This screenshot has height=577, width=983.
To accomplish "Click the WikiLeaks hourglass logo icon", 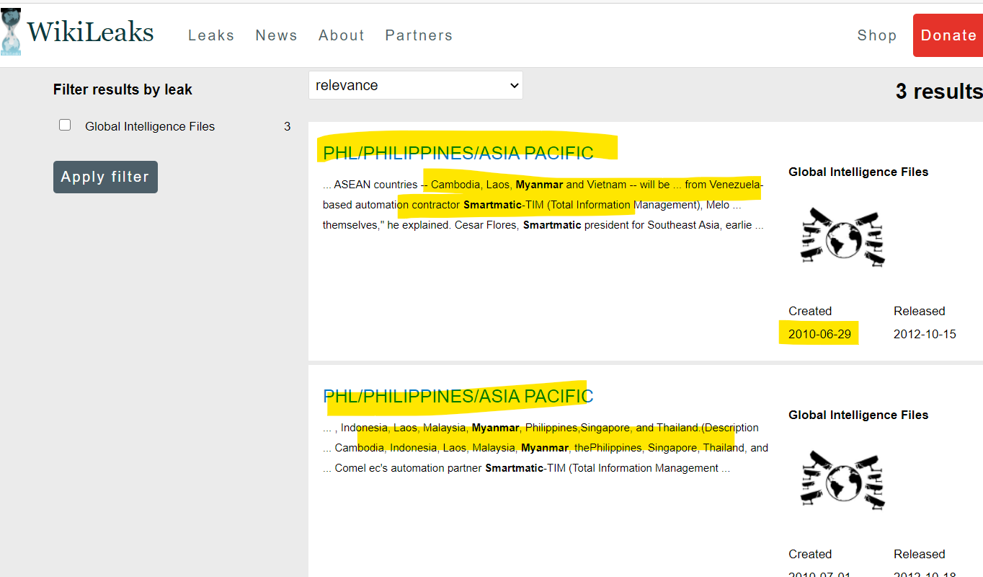I will (x=11, y=32).
